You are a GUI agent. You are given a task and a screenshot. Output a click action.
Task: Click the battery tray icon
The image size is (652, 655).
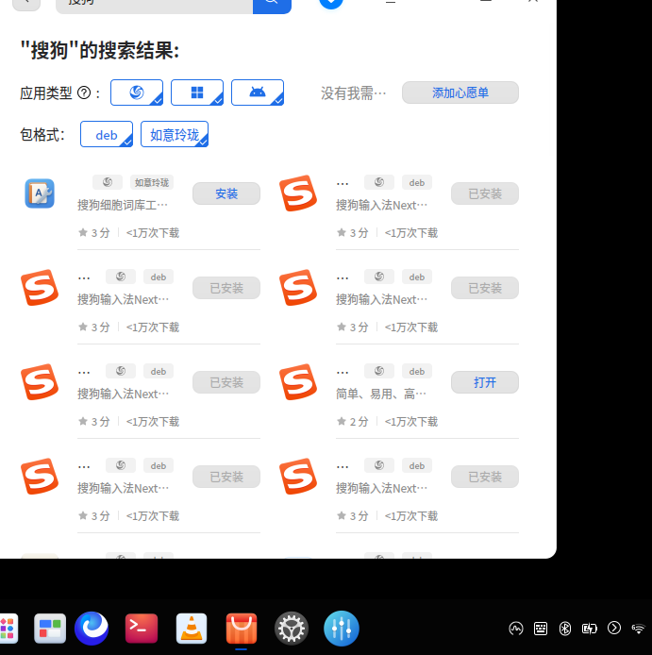[590, 629]
